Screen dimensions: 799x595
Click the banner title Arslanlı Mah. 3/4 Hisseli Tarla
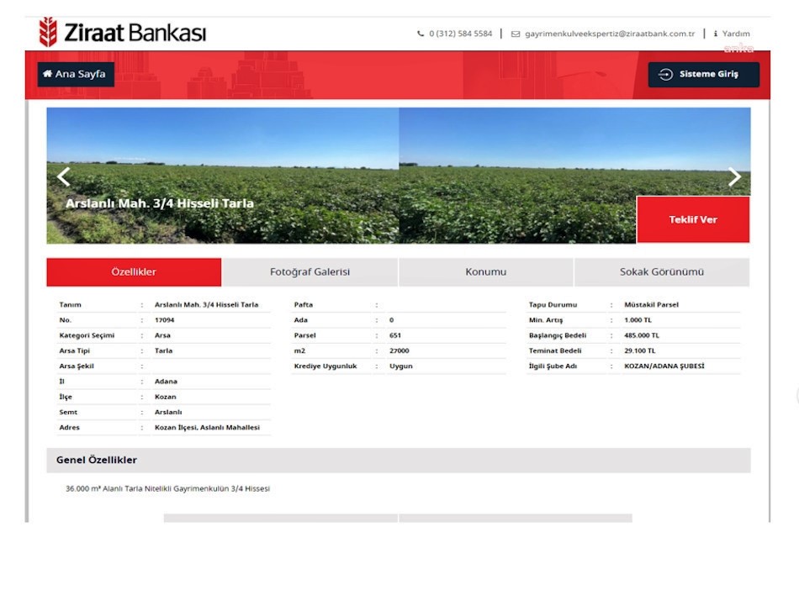point(160,203)
